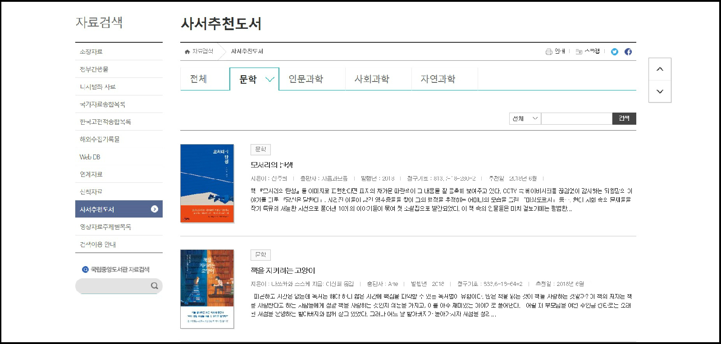
Task: Click the 추천일 2018년 6월 text of 모서리의 탄생
Action: [x=513, y=178]
